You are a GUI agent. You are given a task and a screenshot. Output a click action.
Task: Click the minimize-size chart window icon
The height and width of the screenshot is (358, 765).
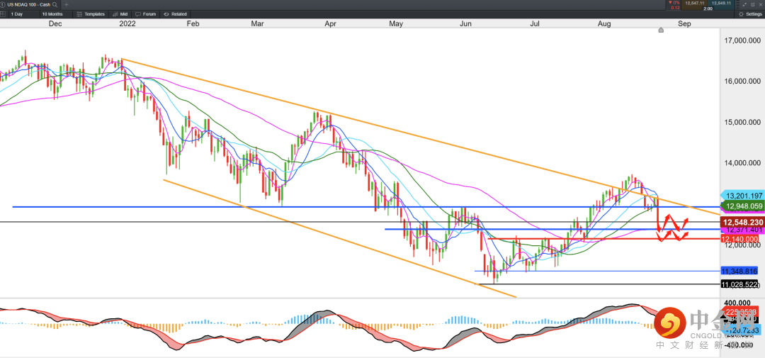[x=744, y=5]
